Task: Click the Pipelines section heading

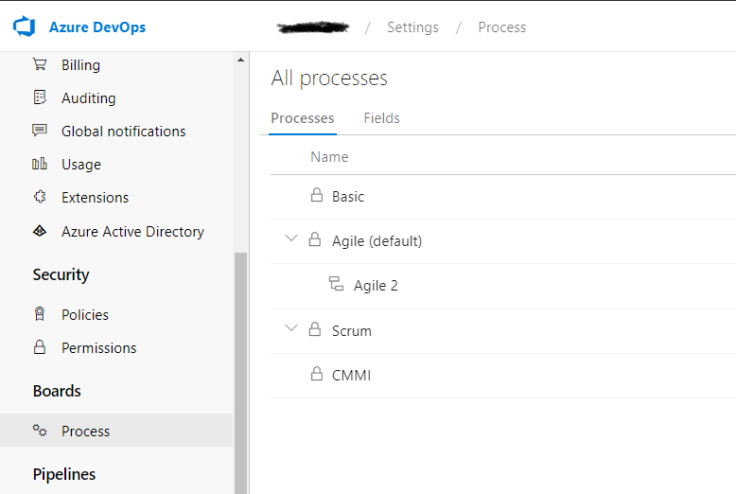Action: (x=64, y=474)
